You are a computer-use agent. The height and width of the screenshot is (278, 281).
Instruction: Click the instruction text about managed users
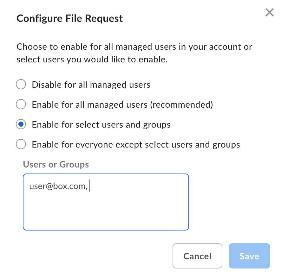134,53
